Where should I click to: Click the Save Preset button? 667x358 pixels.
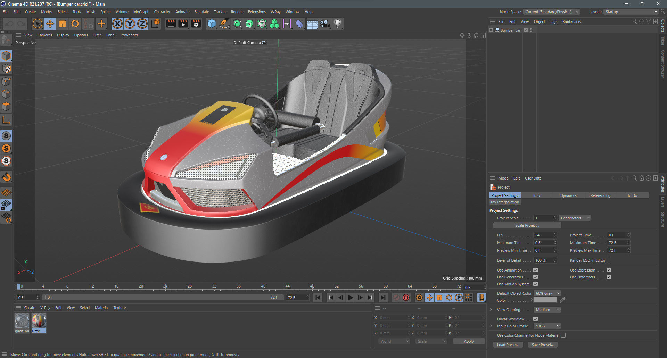543,345
